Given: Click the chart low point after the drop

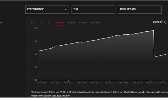Looking at the screenshot, I should (x=154, y=57).
